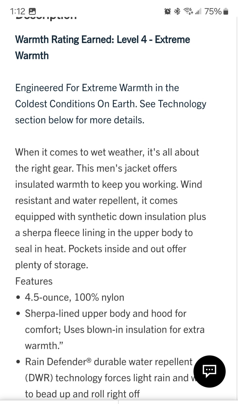
Task: Tap the 1:12 clock in status bar
Action: point(18,11)
